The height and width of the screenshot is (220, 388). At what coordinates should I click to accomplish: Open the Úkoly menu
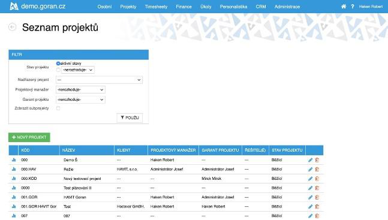(206, 7)
